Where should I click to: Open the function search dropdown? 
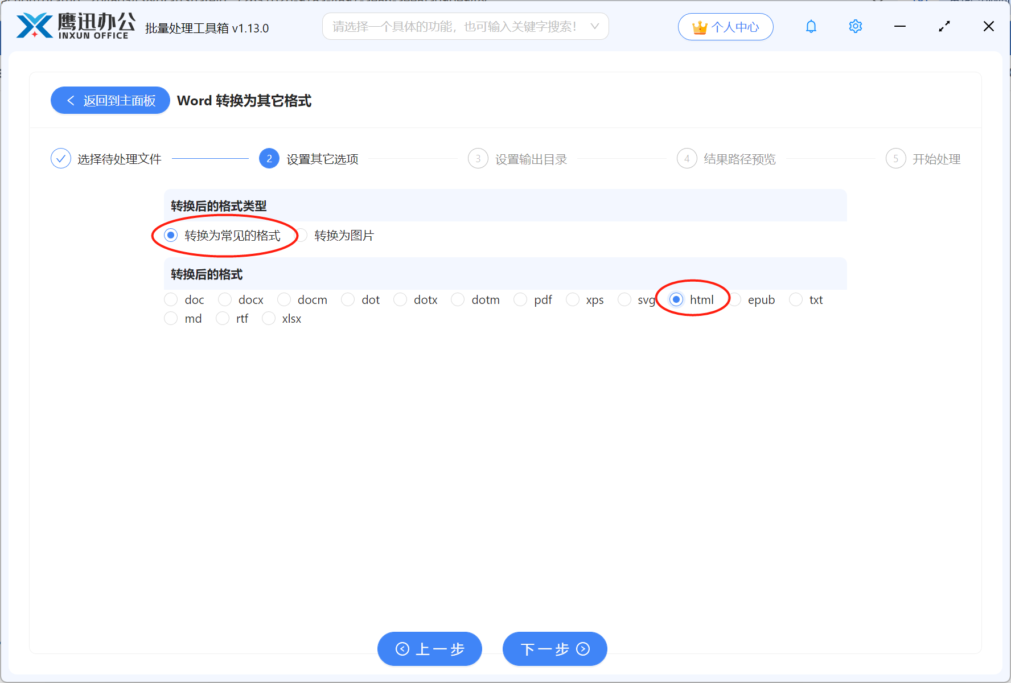(594, 26)
